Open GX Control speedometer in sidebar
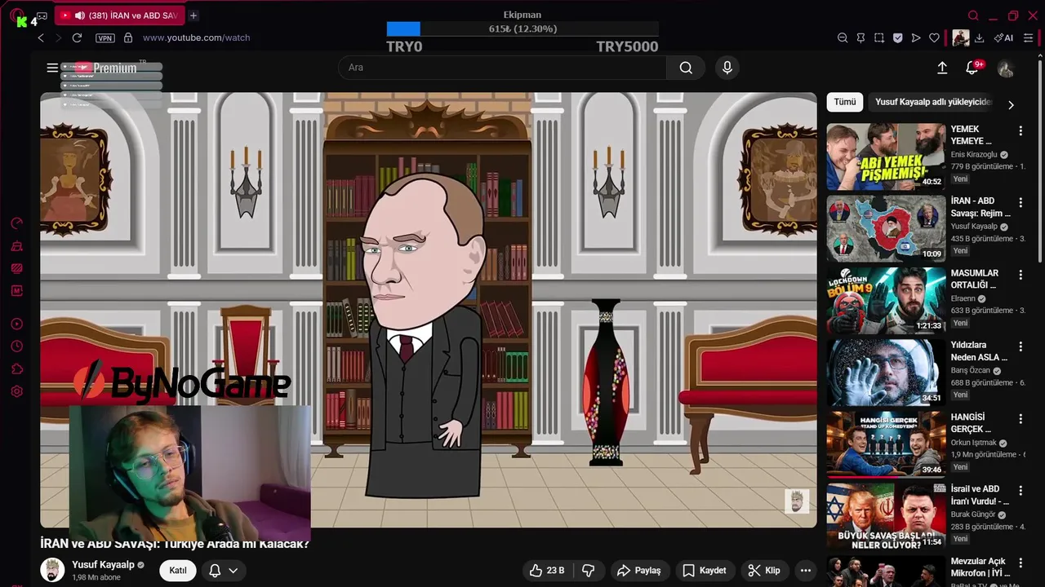Screen dimensions: 1045x587 [x=16, y=223]
